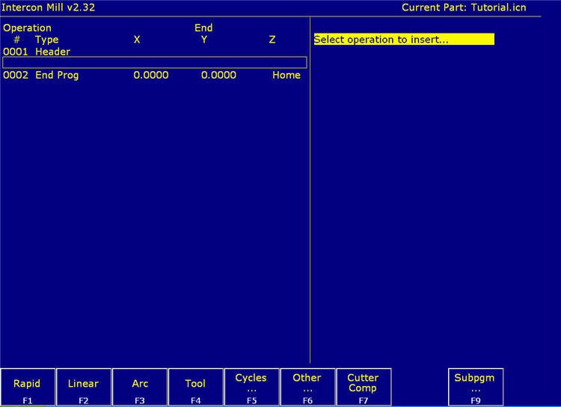Insert a Linear move operation
Image resolution: width=561 pixels, height=407 pixels.
[83, 387]
